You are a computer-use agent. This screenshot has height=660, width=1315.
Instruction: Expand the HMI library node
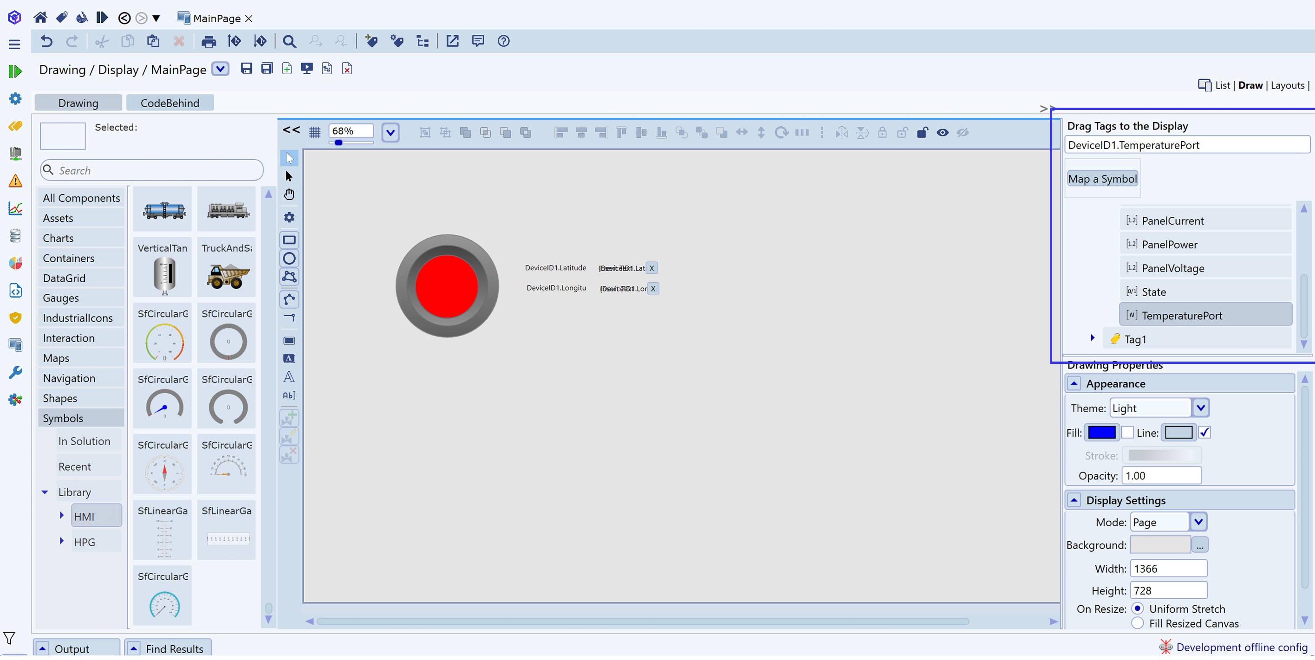pyautogui.click(x=62, y=516)
